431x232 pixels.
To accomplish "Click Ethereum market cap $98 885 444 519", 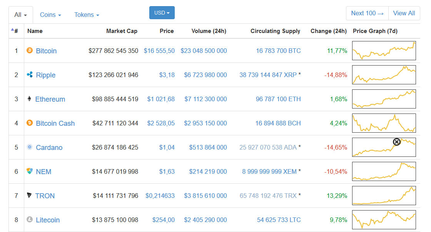I will click(115, 99).
